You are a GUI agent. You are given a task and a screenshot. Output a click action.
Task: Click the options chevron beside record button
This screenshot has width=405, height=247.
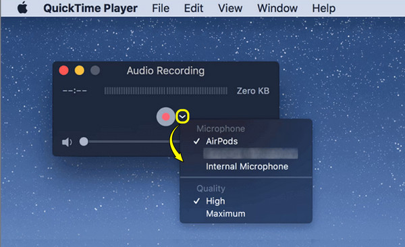point(183,117)
